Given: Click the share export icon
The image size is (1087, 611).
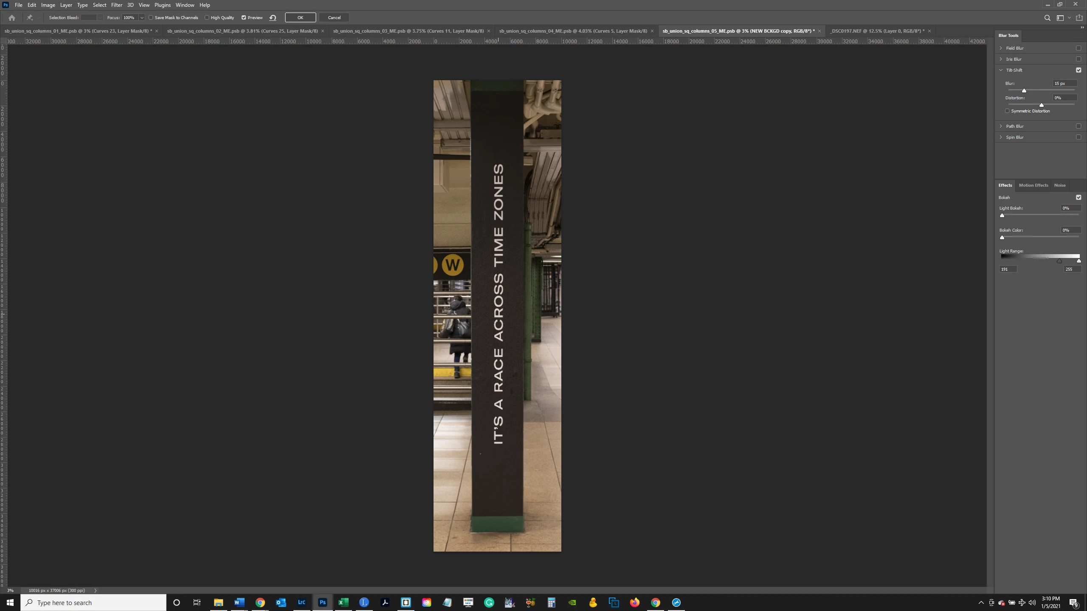Looking at the screenshot, I should [x=1079, y=18].
